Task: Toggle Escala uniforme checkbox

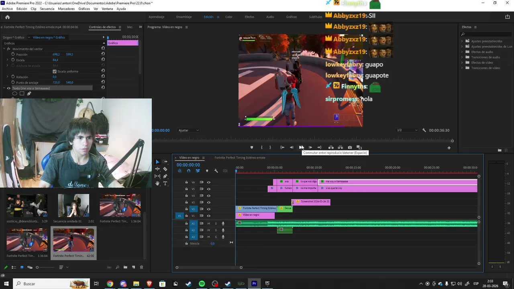Action: click(55, 71)
